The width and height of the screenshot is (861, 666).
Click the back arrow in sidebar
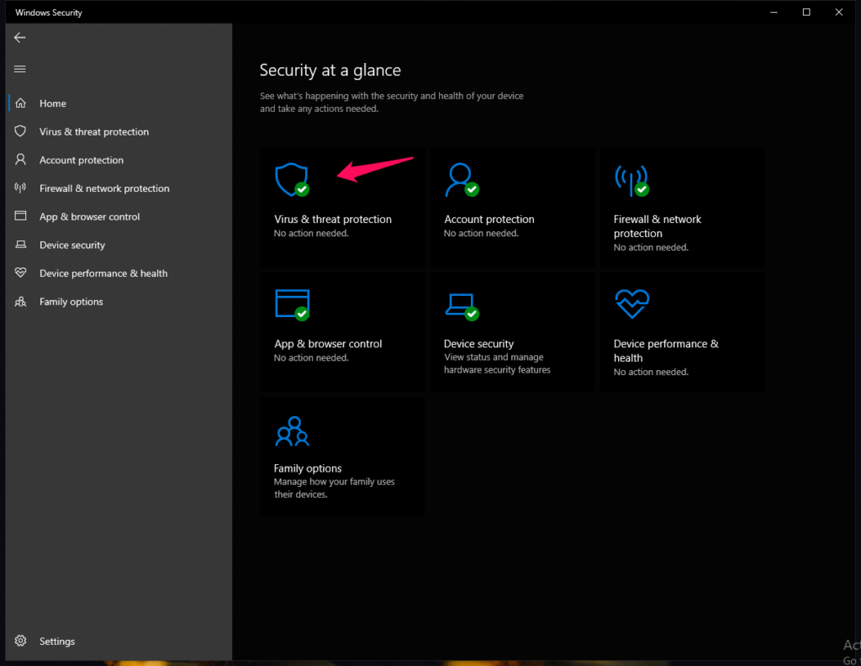point(20,37)
